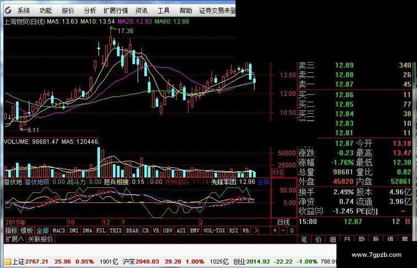Select the 全部 indicator group tab
Screen dimensions: 417x268
(42, 231)
